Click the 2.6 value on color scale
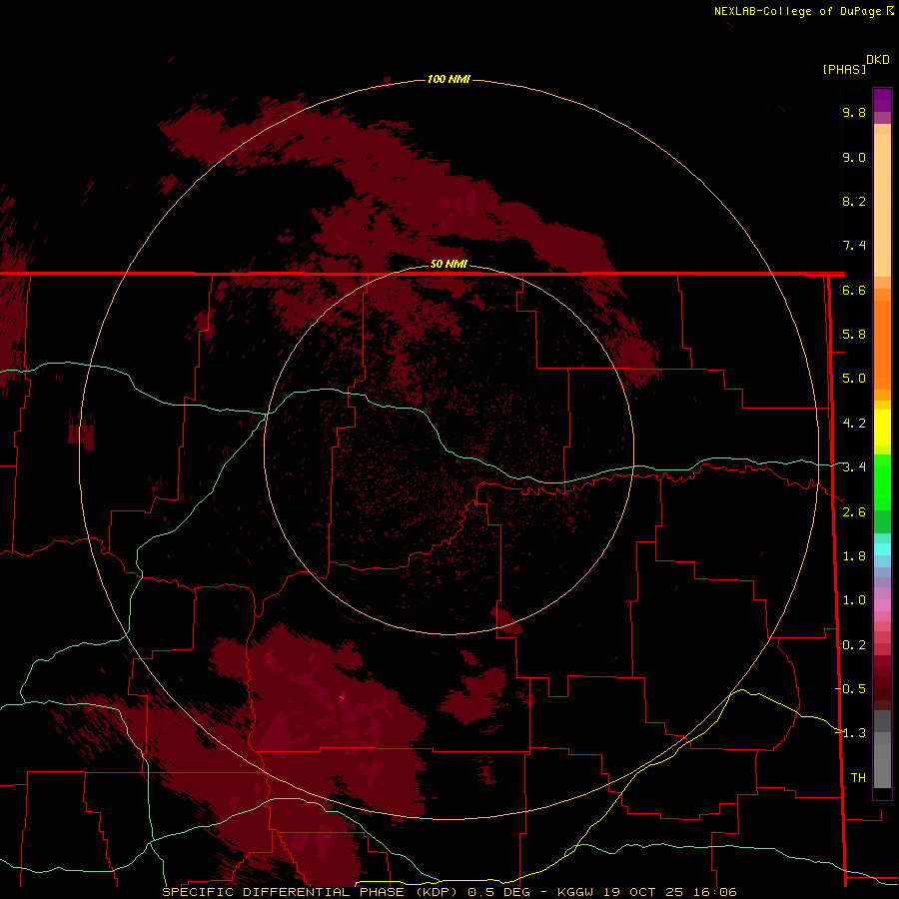 [854, 512]
